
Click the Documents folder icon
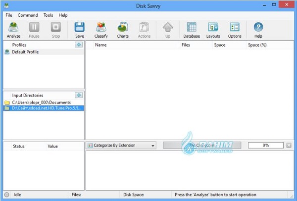[x=7, y=102]
